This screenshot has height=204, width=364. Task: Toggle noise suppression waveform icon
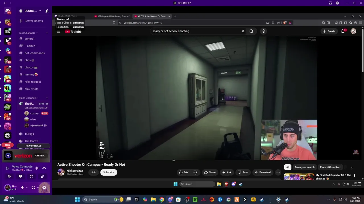37,168
